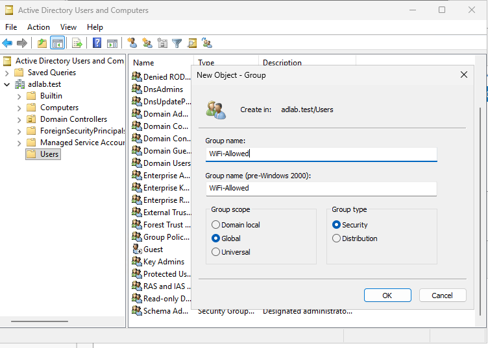Click the tree pane horizontal scrollbar
This screenshot has width=488, height=348.
[40, 321]
